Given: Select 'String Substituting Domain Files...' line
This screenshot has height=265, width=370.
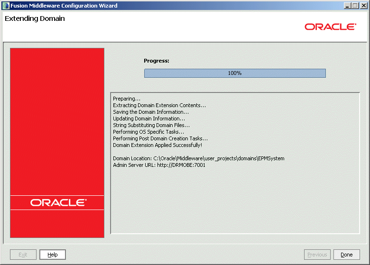Looking at the screenshot, I should pyautogui.click(x=151, y=125).
